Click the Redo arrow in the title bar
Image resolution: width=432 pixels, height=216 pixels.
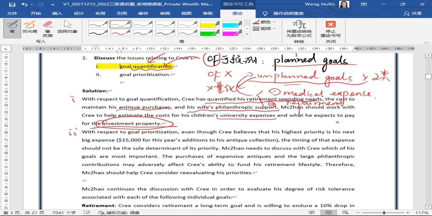pos(41,5)
